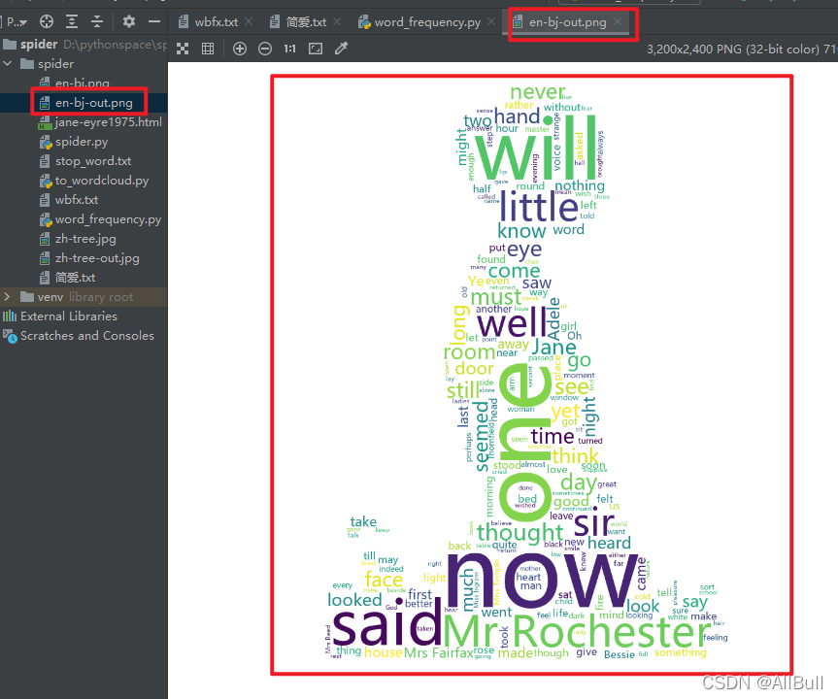The width and height of the screenshot is (838, 699).
Task: Set image to actual size 1:1
Action: pyautogui.click(x=290, y=49)
